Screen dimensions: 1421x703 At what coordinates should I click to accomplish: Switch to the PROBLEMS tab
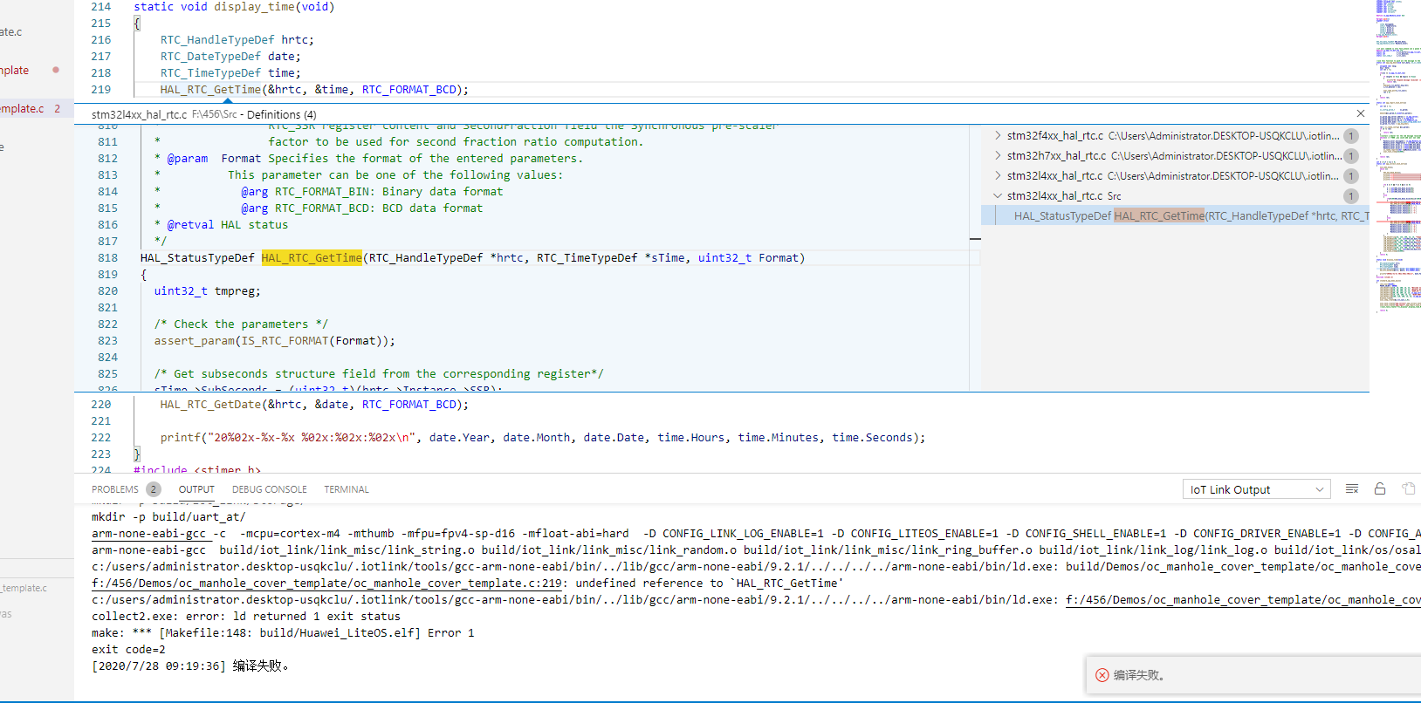115,489
